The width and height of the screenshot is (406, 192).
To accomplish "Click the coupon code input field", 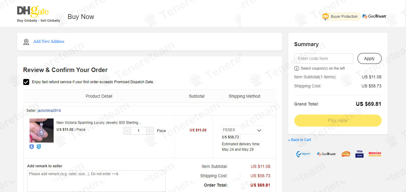I will coord(323,58).
